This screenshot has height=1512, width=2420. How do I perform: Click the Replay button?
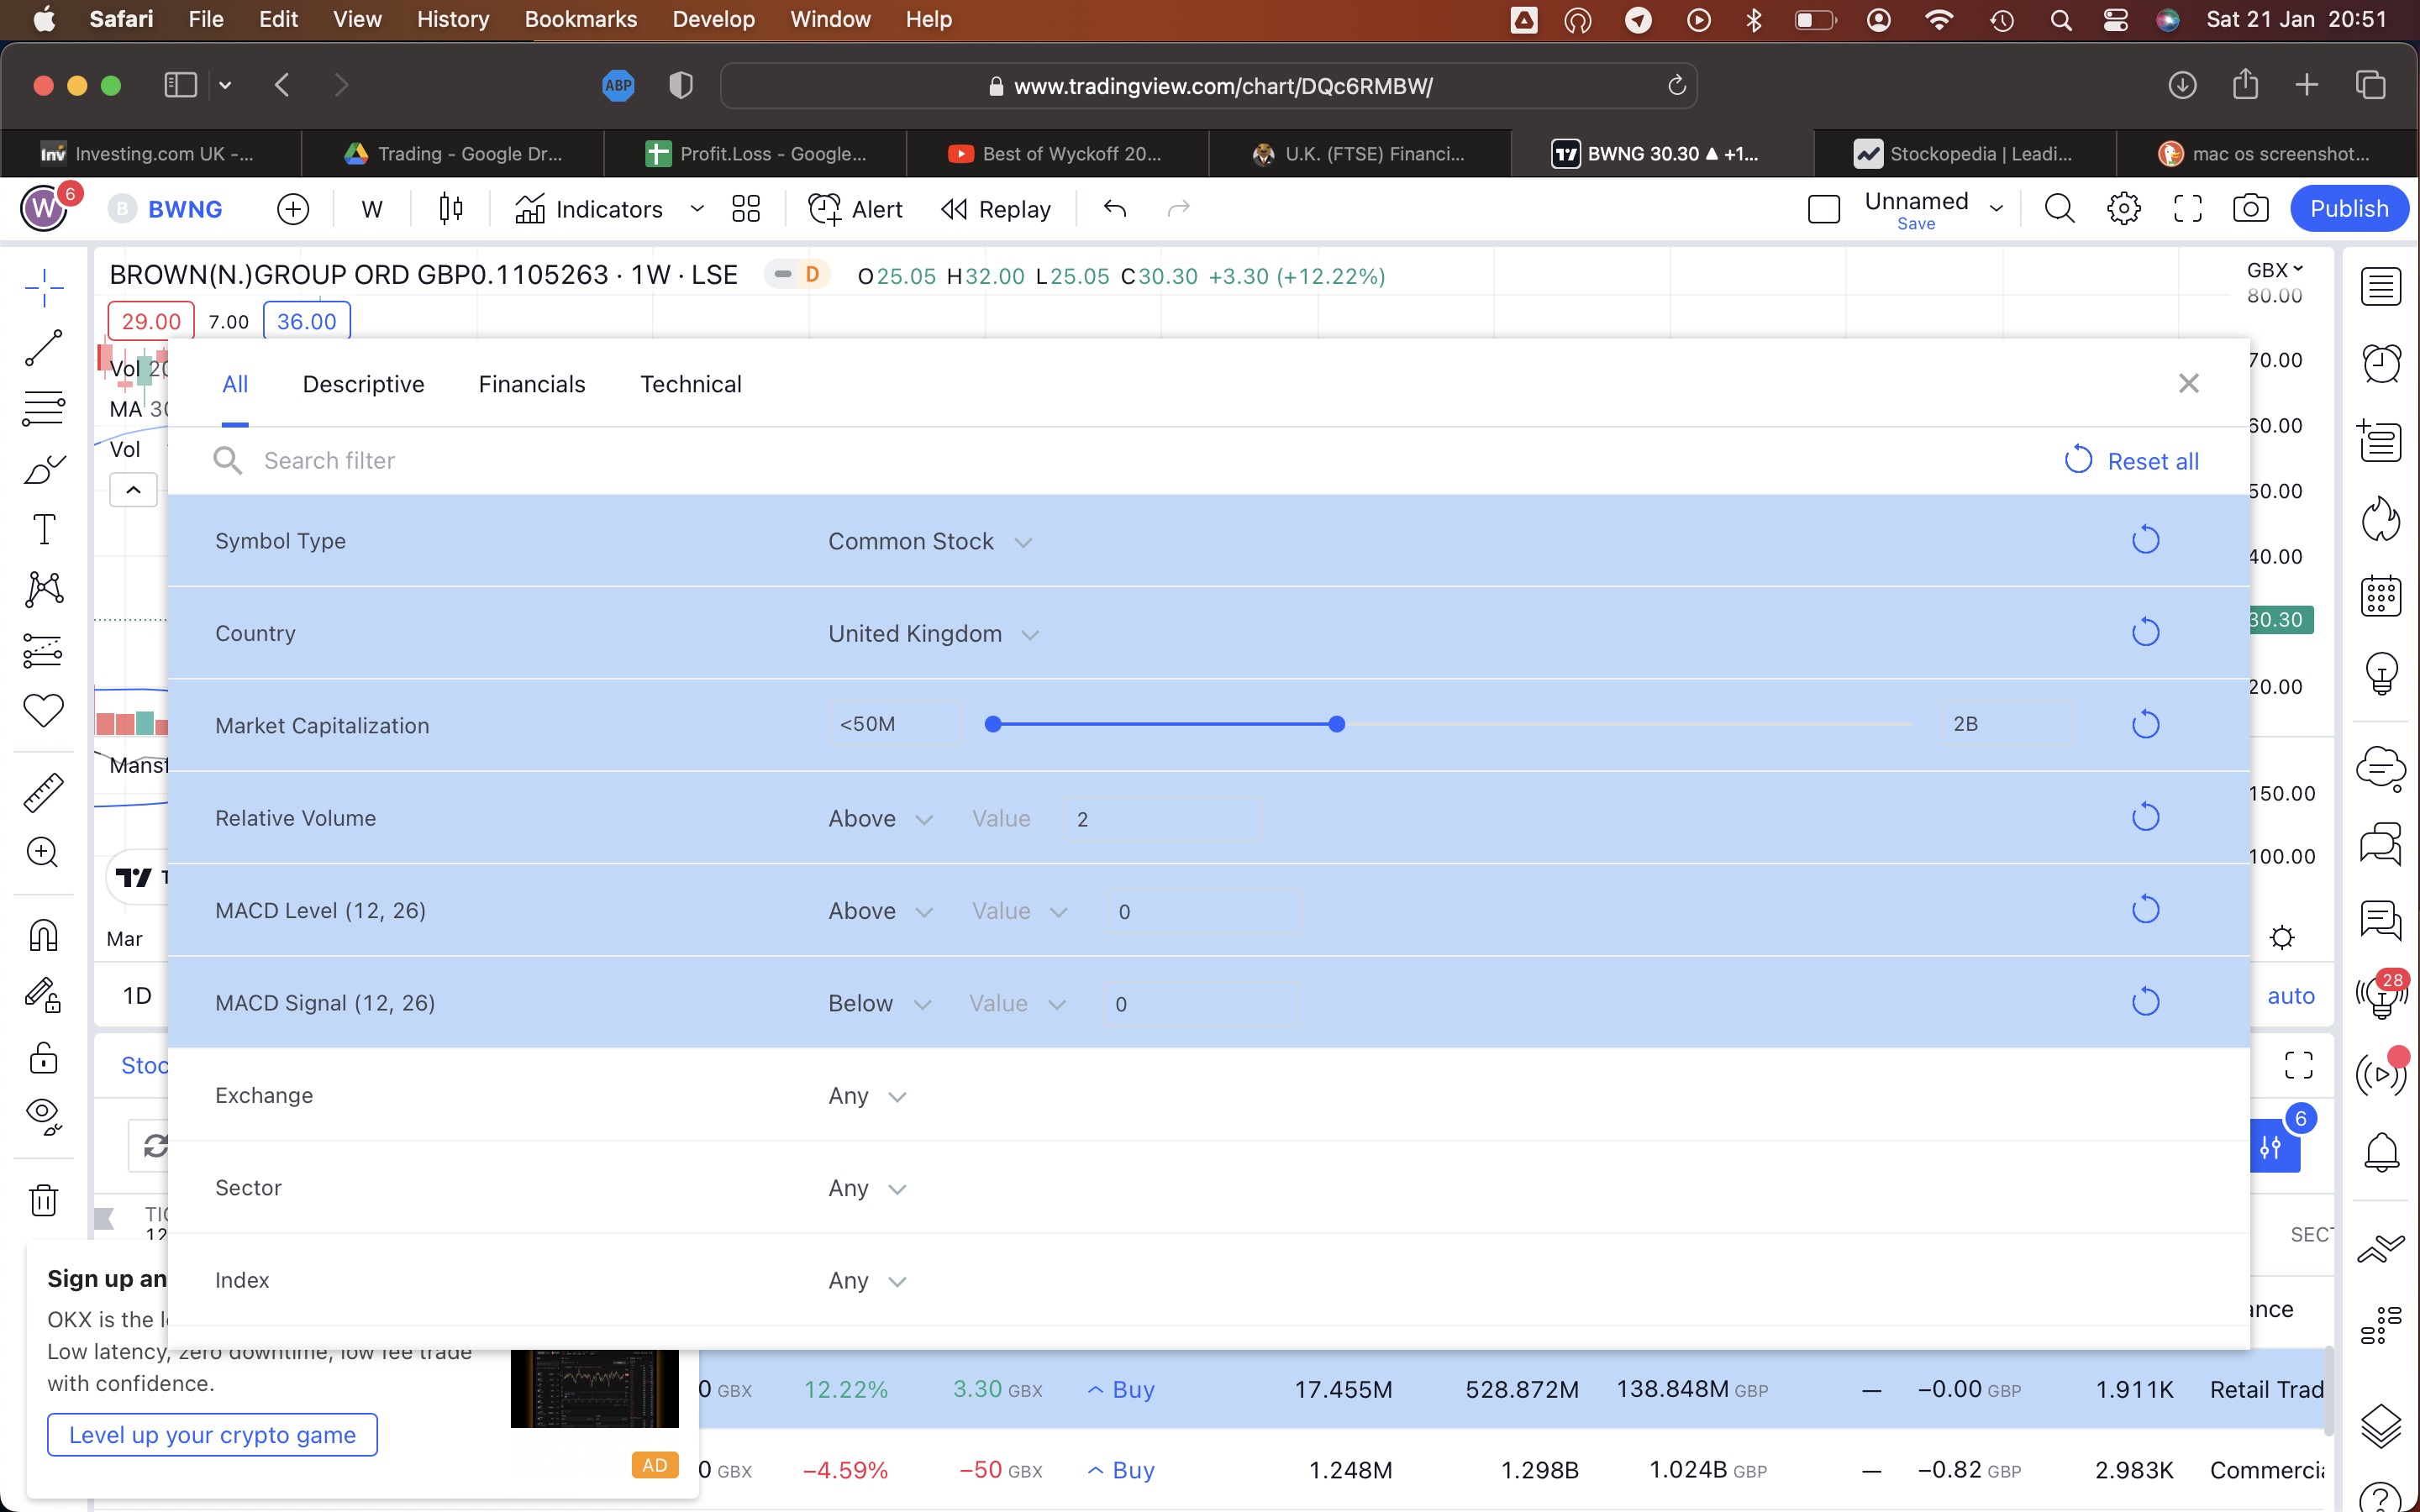point(996,209)
